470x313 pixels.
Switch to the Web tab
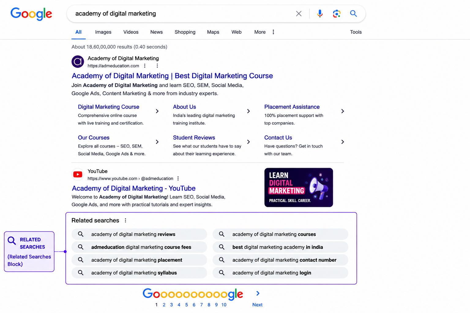[x=236, y=32]
